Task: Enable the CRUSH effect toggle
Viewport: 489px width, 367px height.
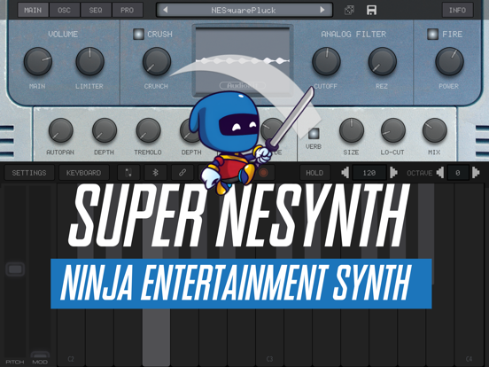Action: tap(138, 34)
